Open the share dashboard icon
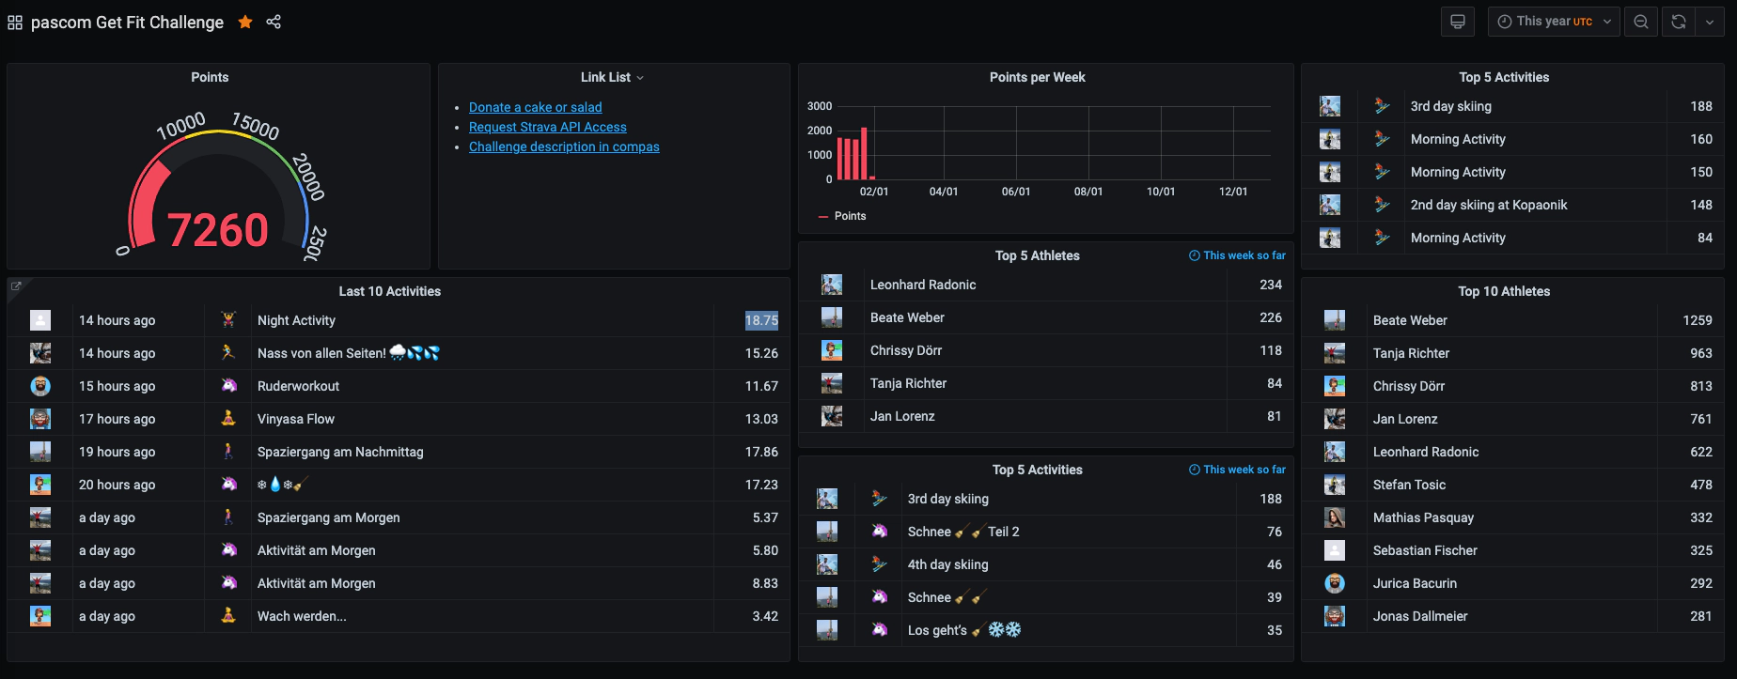Viewport: 1737px width, 679px height. click(274, 22)
